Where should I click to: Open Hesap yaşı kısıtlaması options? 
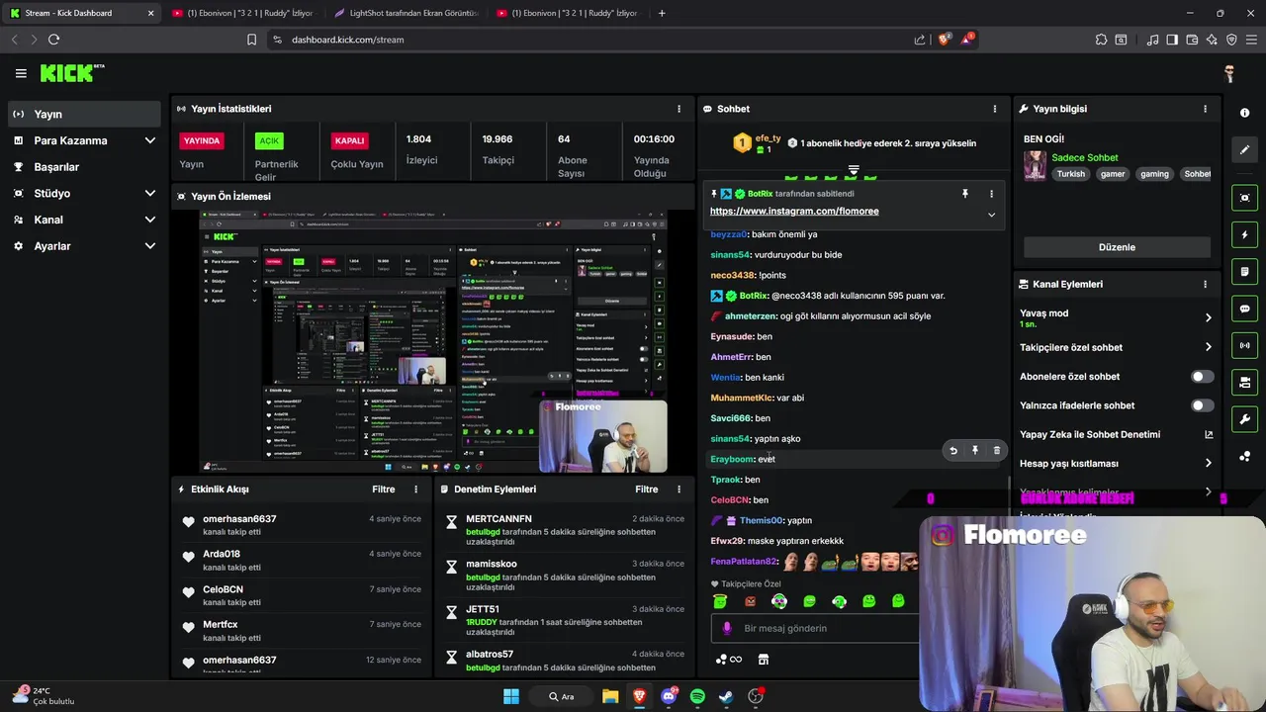coord(1116,463)
